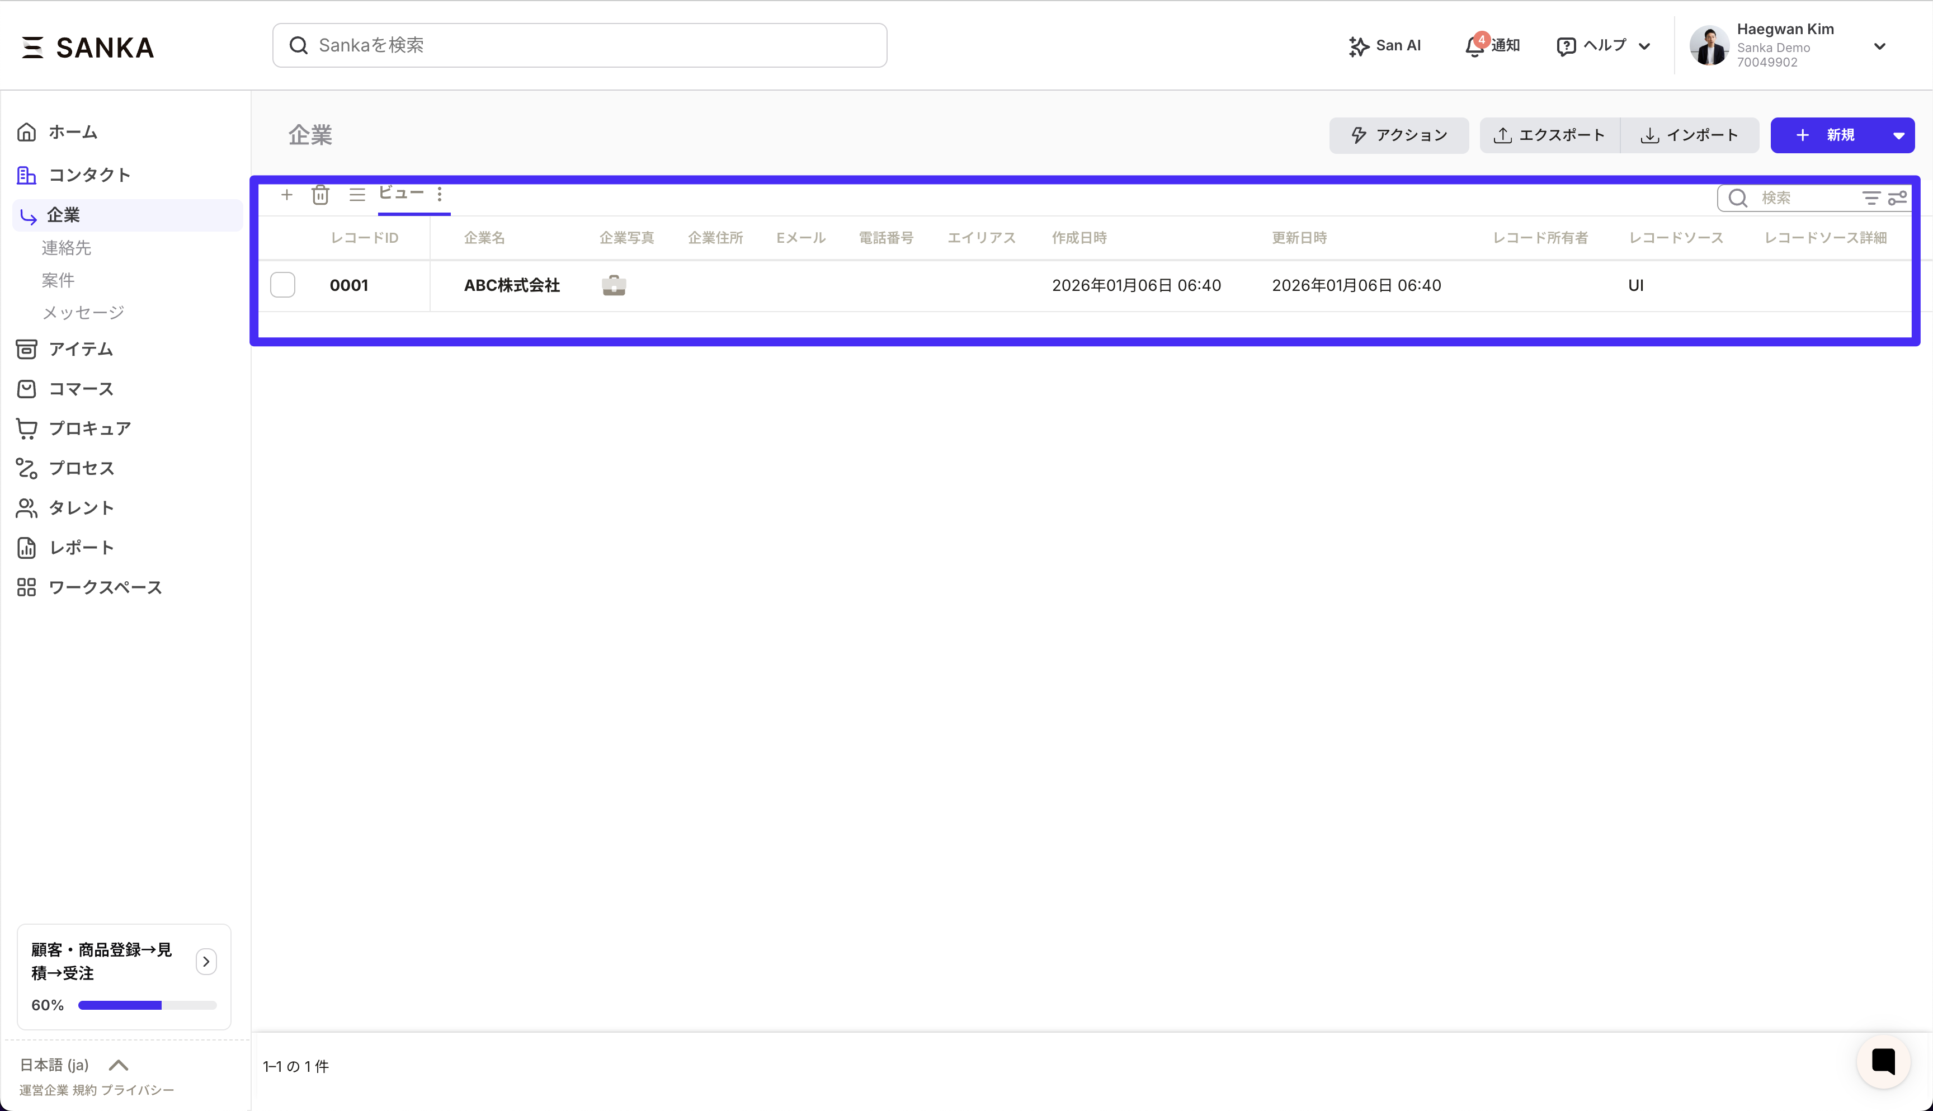Go to 連絡先 in sidebar
The image size is (1933, 1111).
67,248
